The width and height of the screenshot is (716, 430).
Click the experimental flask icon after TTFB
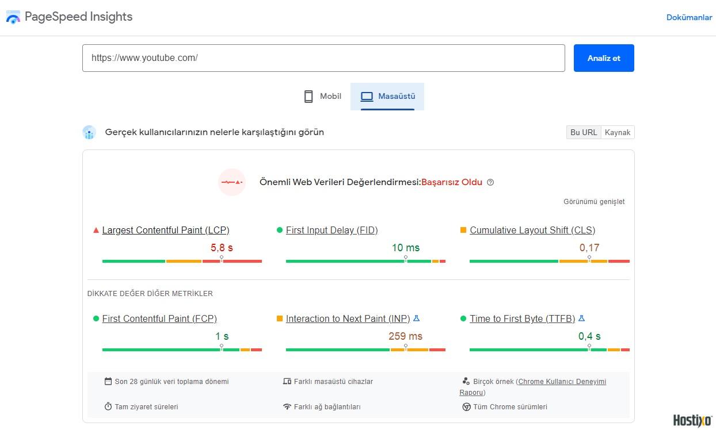click(581, 318)
